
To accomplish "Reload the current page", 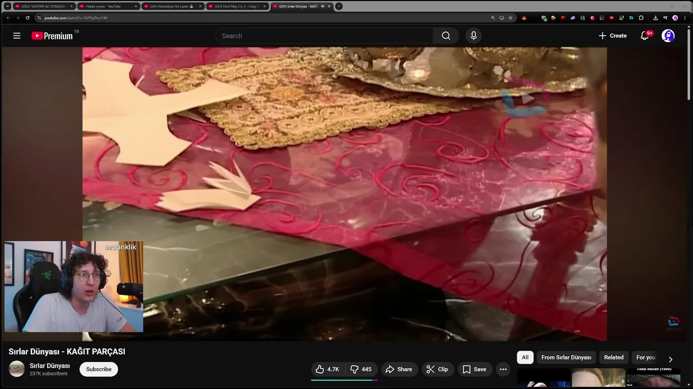I will pyautogui.click(x=28, y=18).
